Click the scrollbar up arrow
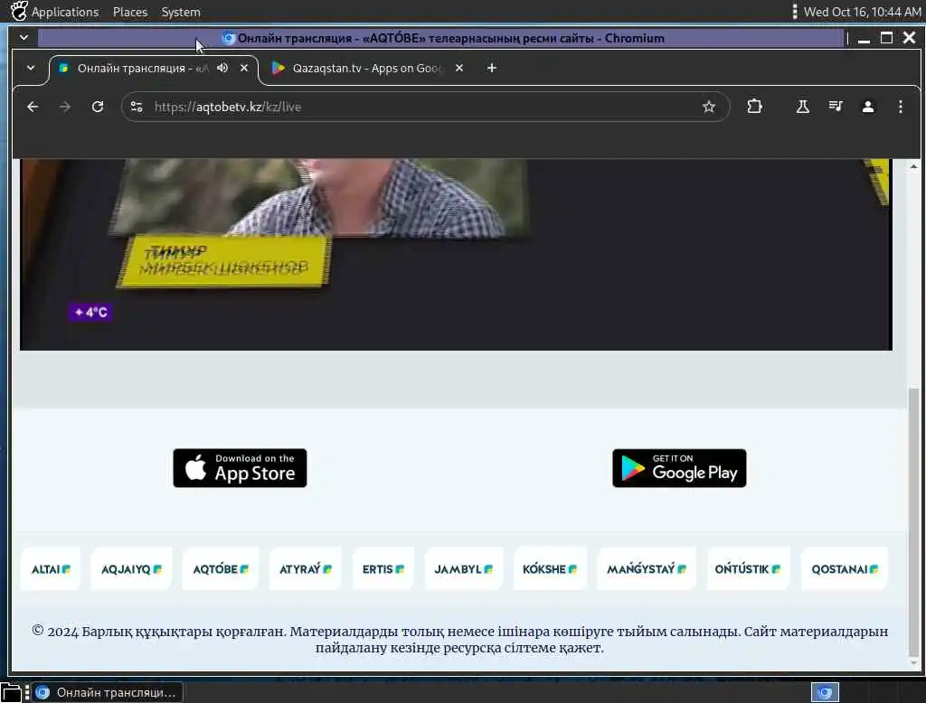Image resolution: width=926 pixels, height=703 pixels. tap(913, 166)
